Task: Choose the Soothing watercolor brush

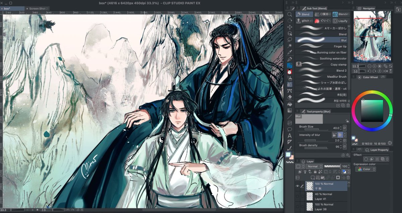Action: click(x=322, y=58)
